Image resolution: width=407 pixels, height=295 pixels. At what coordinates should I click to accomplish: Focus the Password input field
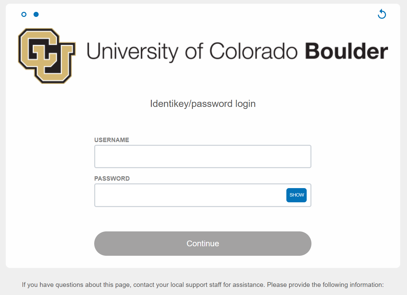(190, 195)
